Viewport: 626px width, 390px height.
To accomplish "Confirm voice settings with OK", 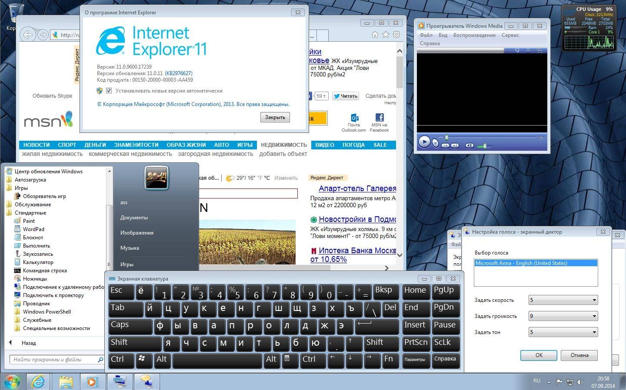I will point(539,355).
